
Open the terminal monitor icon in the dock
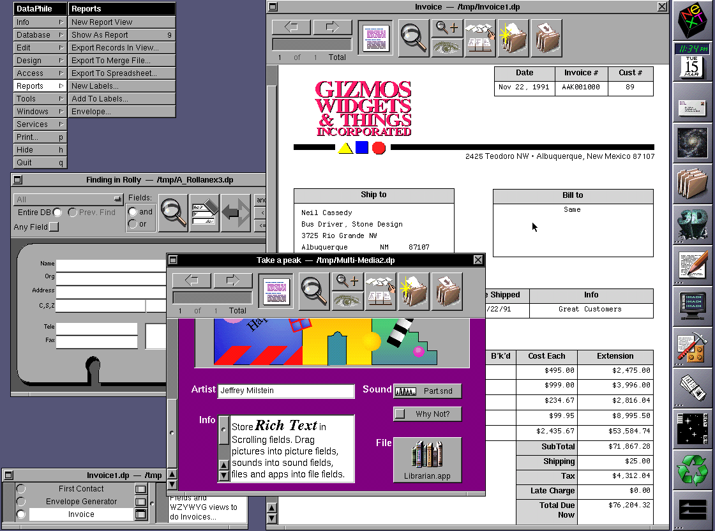coord(692,306)
